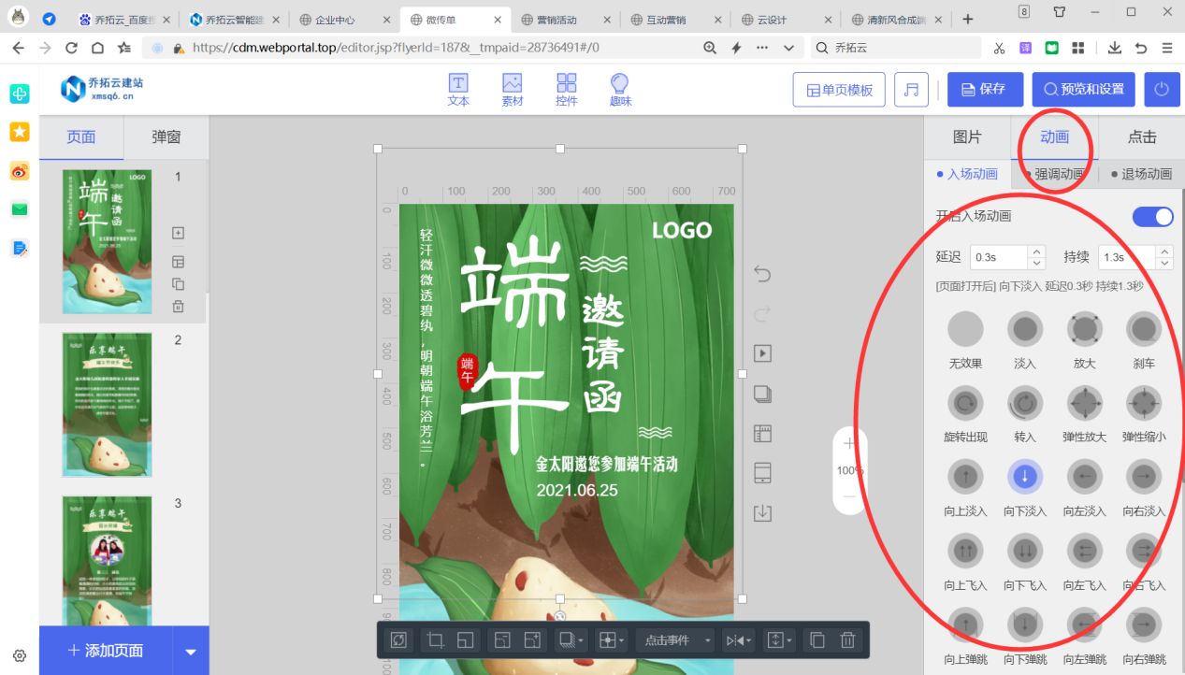Click the copy icon on the bottom toolbar

point(816,639)
